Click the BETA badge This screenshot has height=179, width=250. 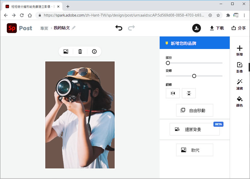(x=218, y=124)
